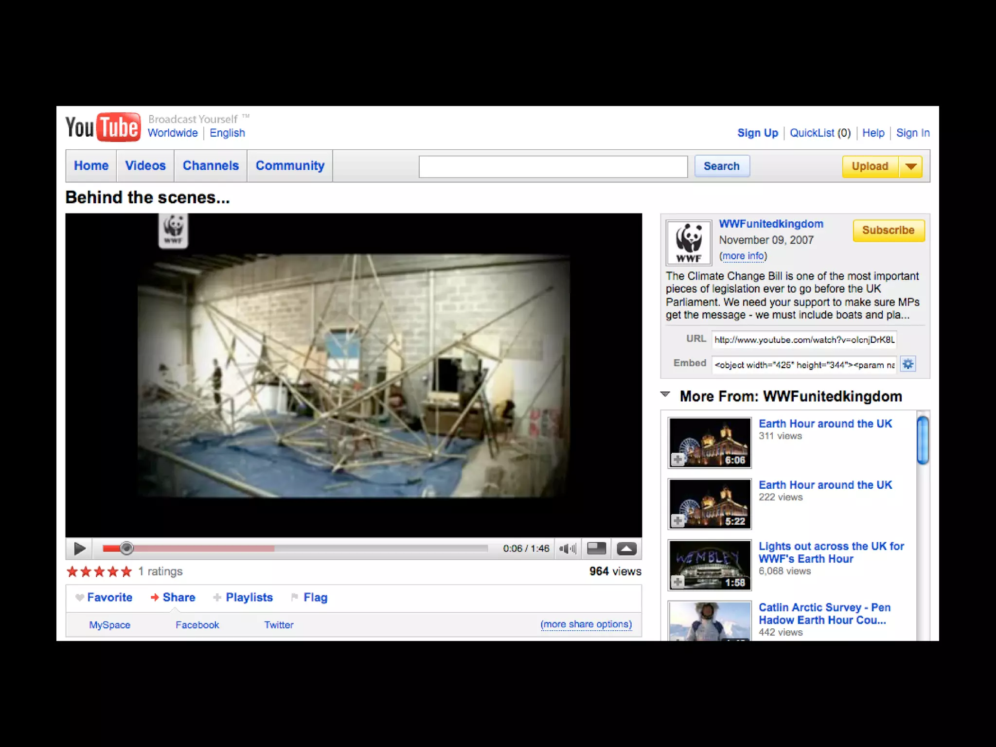
Task: Click the play button on video player
Action: [x=79, y=549]
